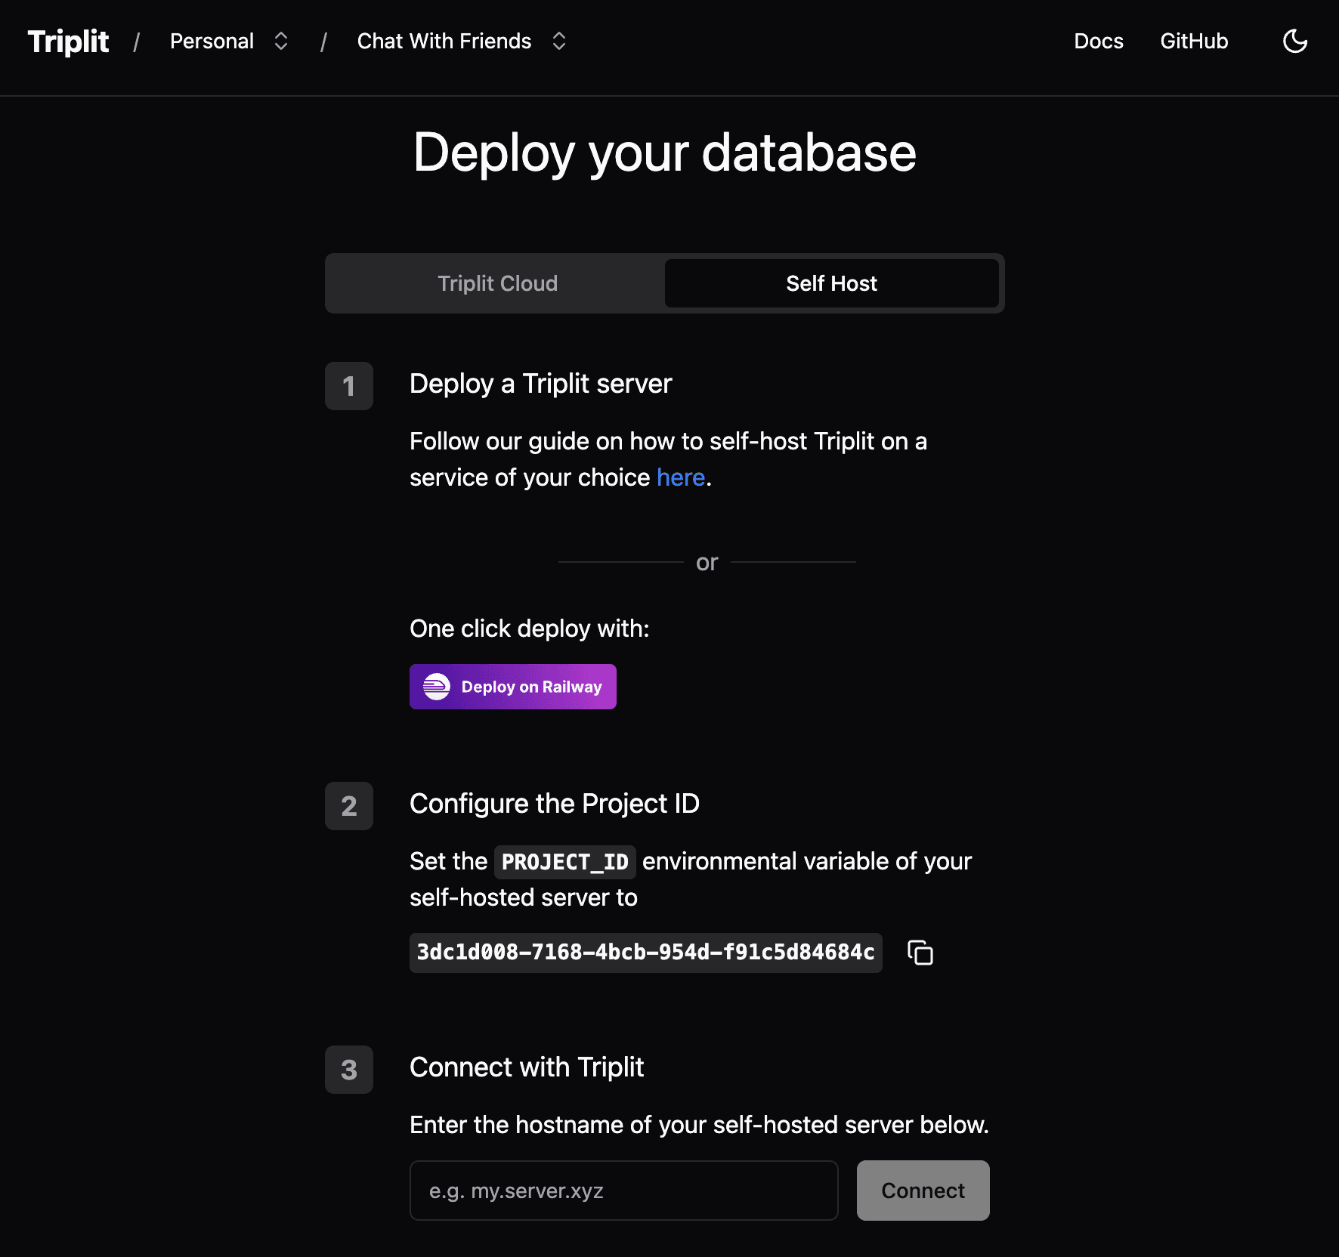Screen dimensions: 1339x1257
Task: Click the Connect button
Action: 923,1191
